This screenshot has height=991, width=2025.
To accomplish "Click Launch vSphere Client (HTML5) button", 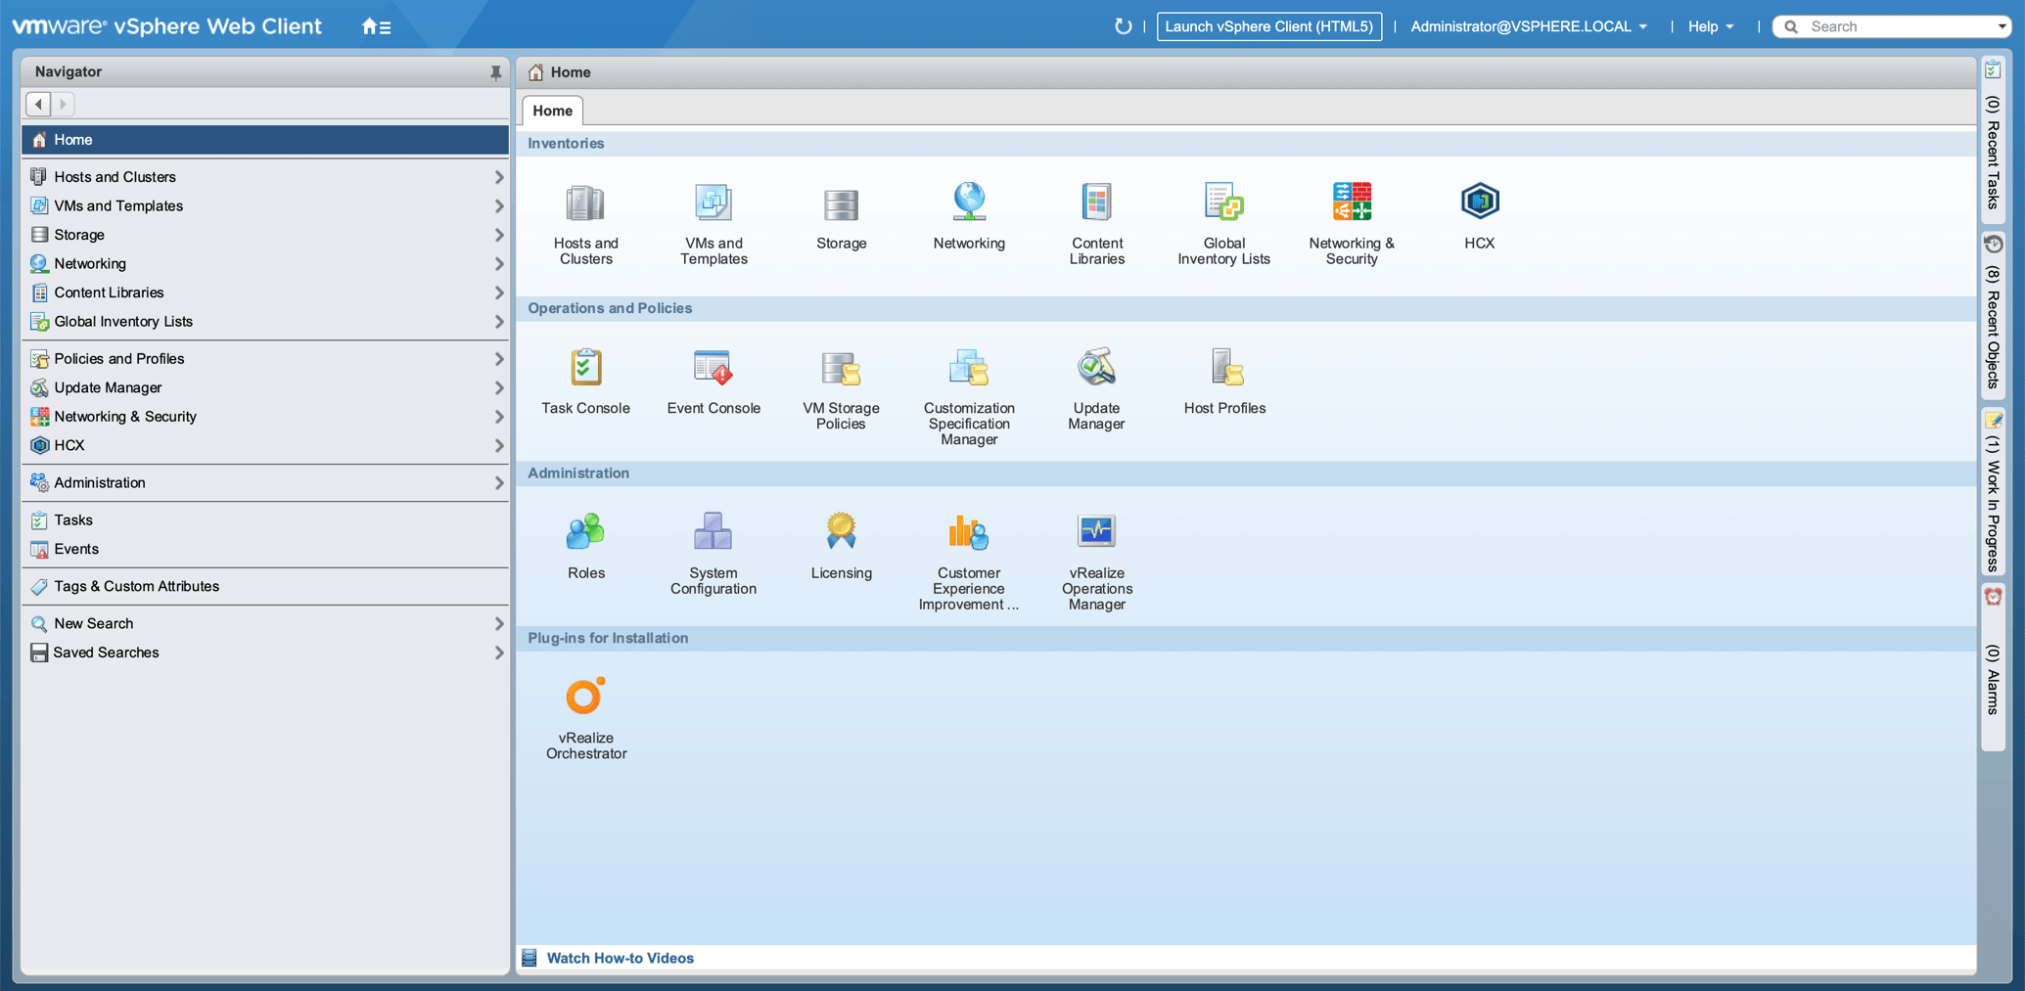I will coord(1268,26).
